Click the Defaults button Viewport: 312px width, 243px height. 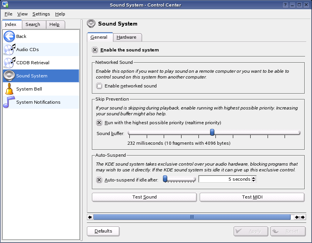pos(103,231)
